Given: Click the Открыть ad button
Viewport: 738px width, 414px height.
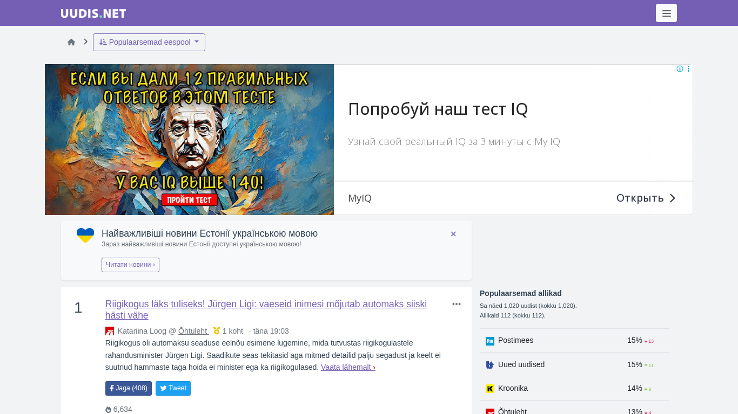Looking at the screenshot, I should pos(646,198).
